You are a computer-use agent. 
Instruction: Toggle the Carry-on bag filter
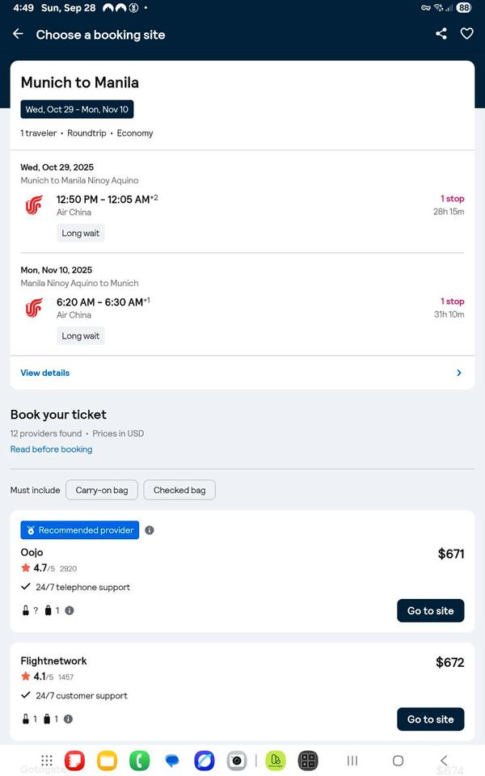(102, 490)
